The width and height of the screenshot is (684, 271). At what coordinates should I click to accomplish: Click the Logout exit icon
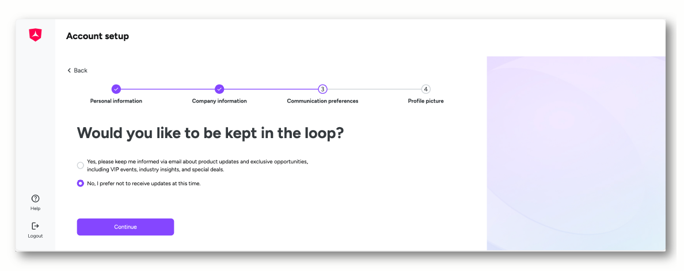pyautogui.click(x=35, y=226)
